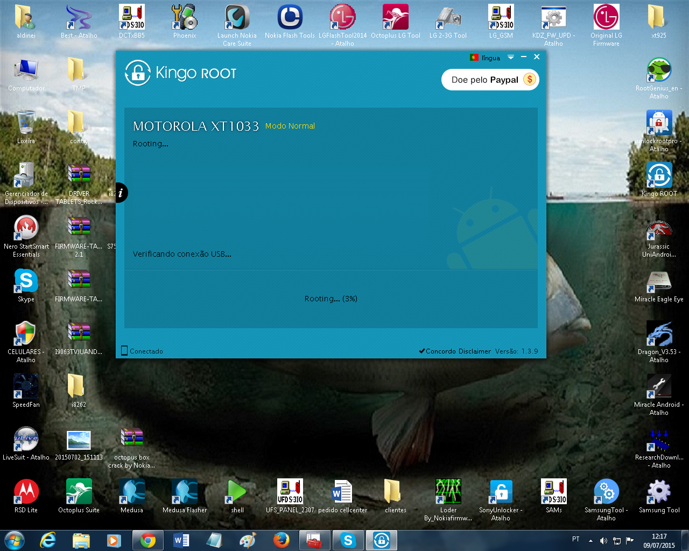This screenshot has width=689, height=551.
Task: Open the Disclaimer link
Action: coord(475,351)
